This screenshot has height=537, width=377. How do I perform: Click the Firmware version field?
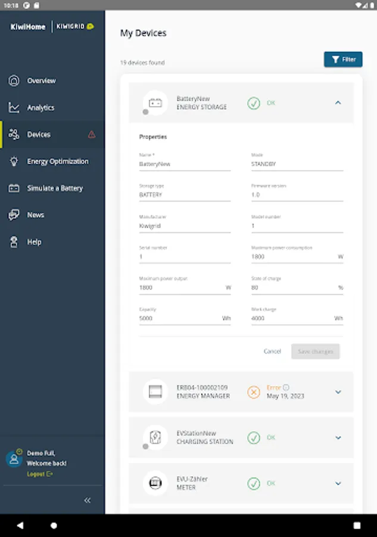pyautogui.click(x=297, y=193)
